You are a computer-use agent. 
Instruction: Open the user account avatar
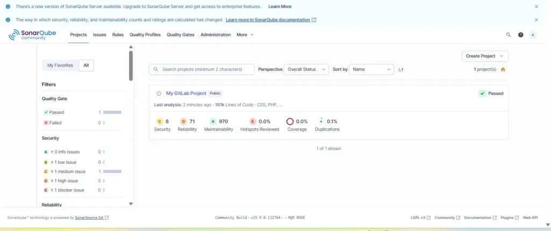533,35
